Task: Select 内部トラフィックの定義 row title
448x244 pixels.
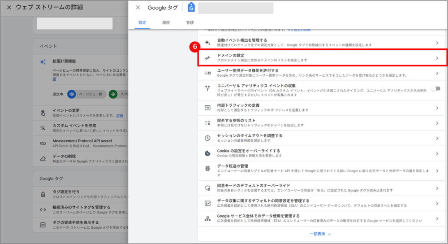Action: tap(238, 105)
